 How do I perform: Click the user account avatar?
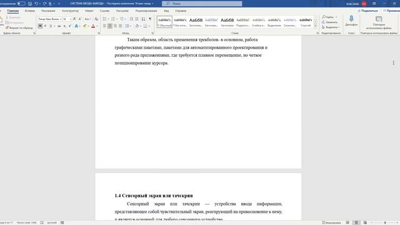click(364, 4)
